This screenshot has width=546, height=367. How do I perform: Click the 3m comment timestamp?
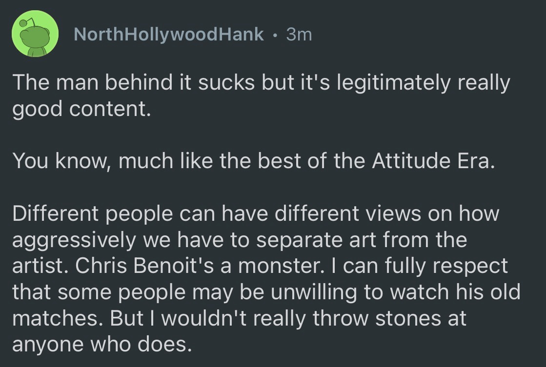click(299, 34)
